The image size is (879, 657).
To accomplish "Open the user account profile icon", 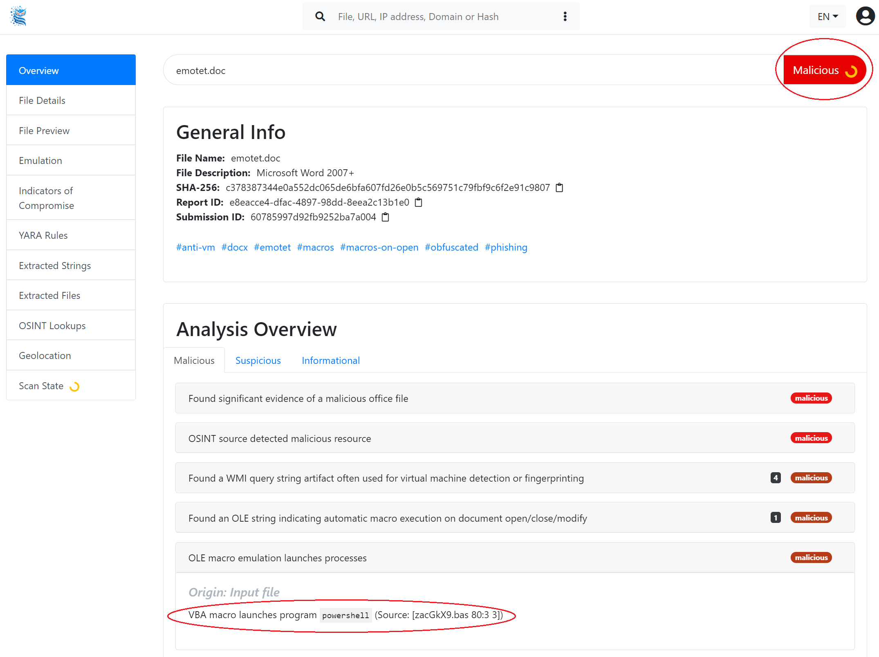I will click(x=865, y=16).
